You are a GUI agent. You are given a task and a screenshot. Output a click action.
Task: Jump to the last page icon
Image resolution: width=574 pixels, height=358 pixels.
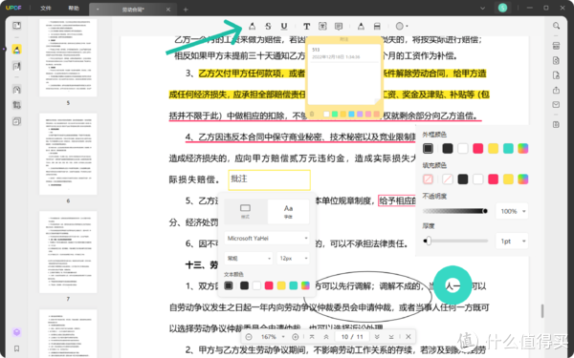(x=391, y=337)
